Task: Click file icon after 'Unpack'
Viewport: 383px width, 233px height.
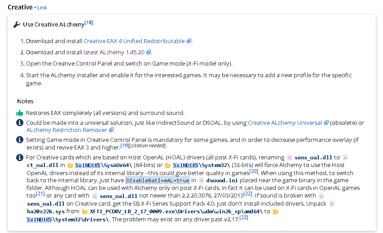Action: 332,204
